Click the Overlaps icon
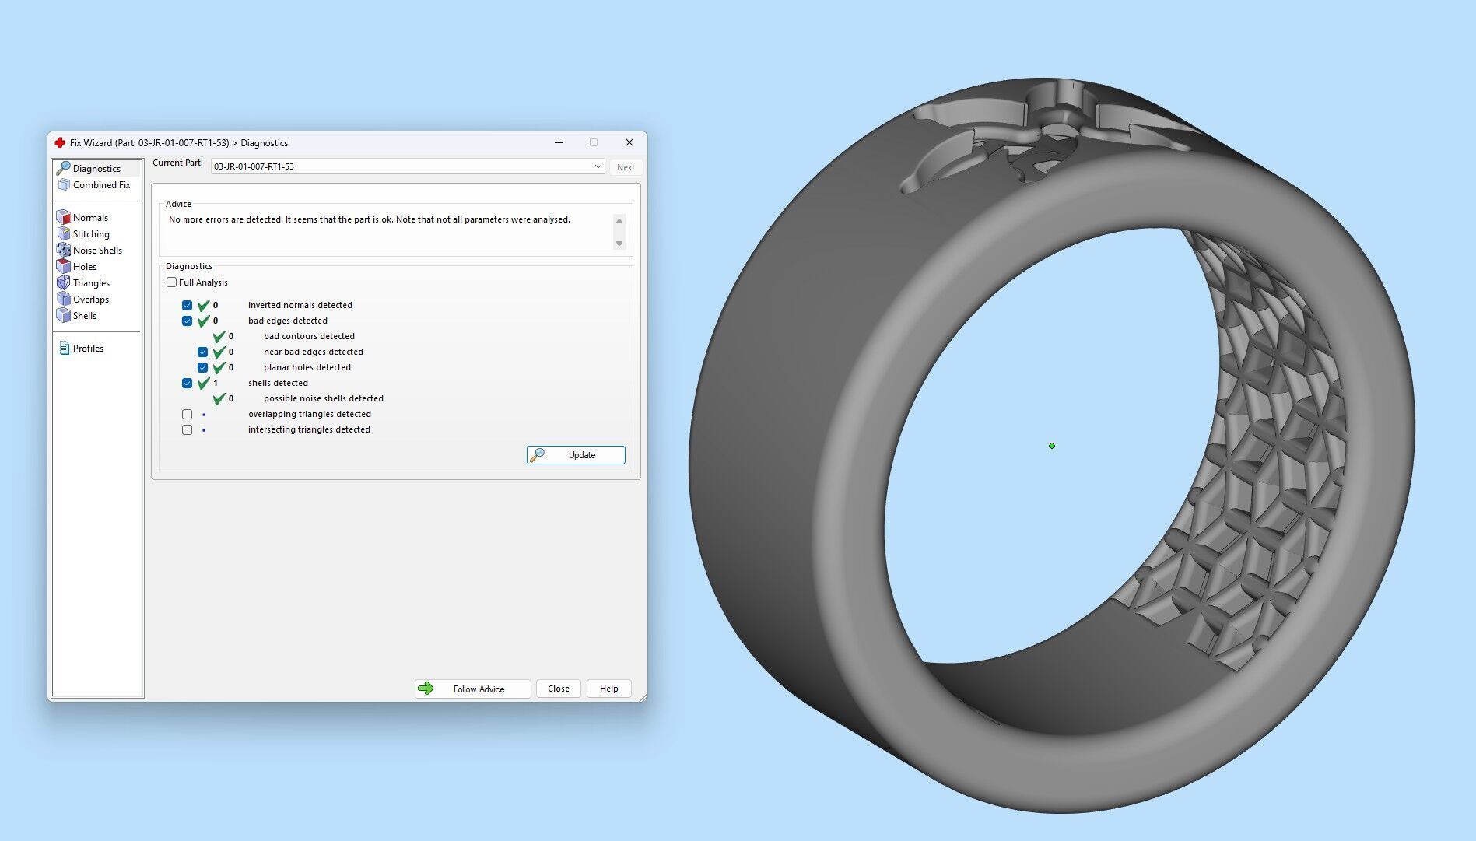This screenshot has height=841, width=1476. point(64,300)
